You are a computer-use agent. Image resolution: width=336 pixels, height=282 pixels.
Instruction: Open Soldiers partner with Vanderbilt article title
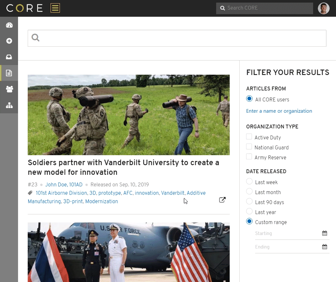click(x=123, y=167)
